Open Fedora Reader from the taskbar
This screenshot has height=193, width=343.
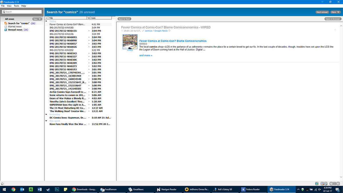point(251,189)
